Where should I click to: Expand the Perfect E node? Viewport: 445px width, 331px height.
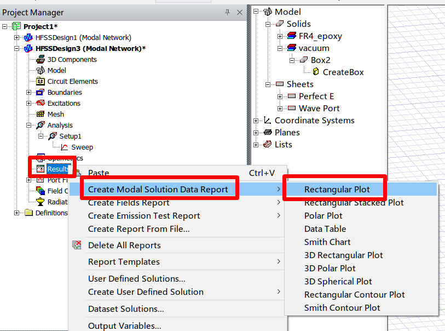click(280, 96)
